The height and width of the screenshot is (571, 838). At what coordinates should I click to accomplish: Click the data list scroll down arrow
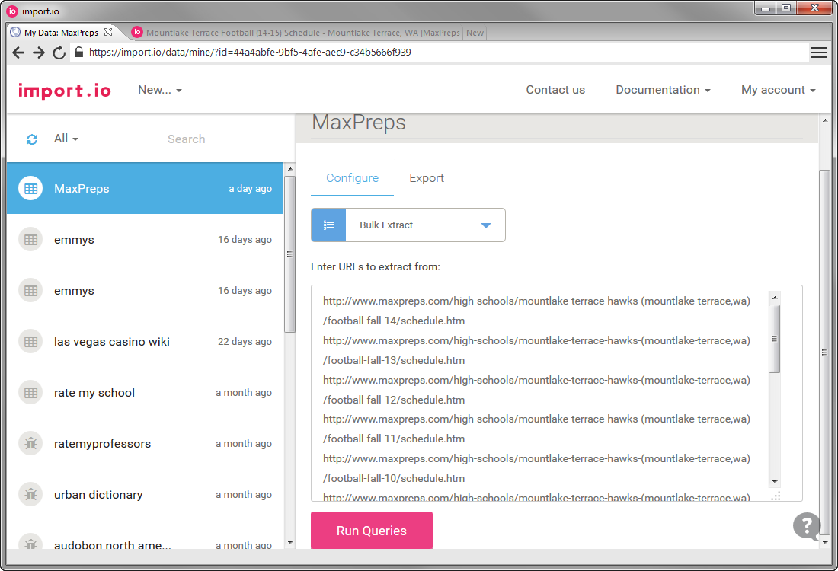click(289, 543)
